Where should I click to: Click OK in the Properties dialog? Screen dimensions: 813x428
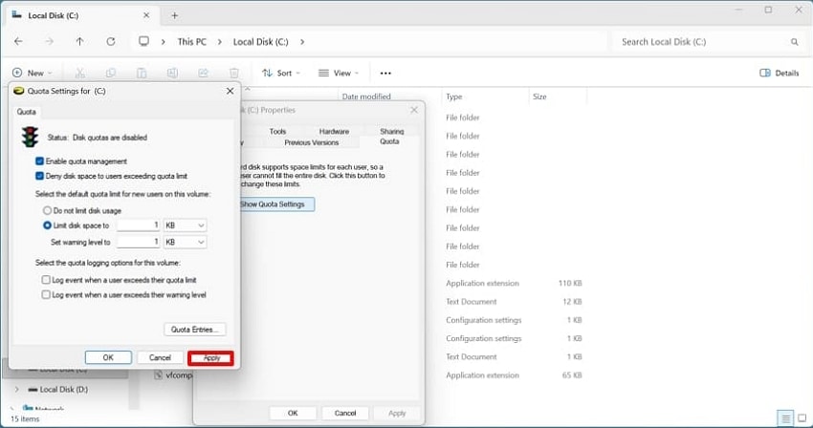(293, 413)
